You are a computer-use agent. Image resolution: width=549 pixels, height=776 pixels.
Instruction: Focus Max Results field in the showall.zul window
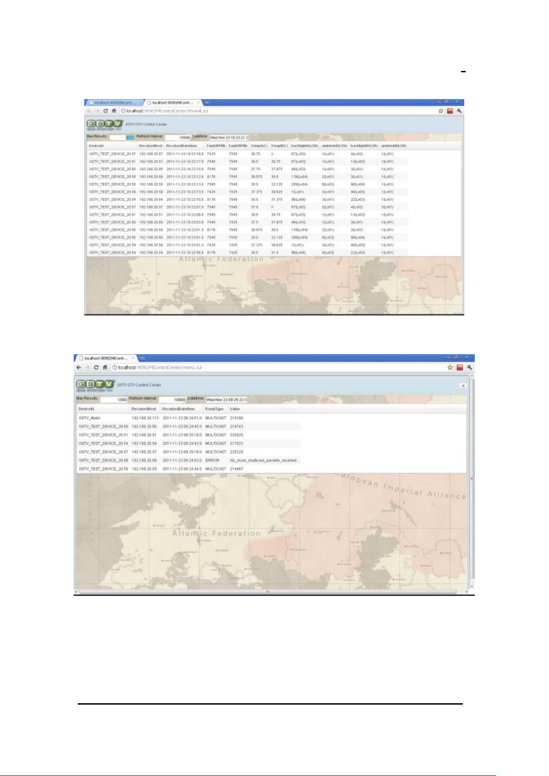coord(122,137)
